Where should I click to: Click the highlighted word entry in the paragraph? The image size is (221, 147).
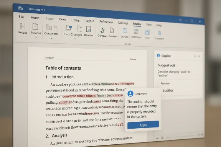63,102
